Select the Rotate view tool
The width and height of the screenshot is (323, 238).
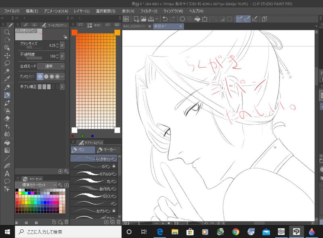pyautogui.click(x=7, y=40)
